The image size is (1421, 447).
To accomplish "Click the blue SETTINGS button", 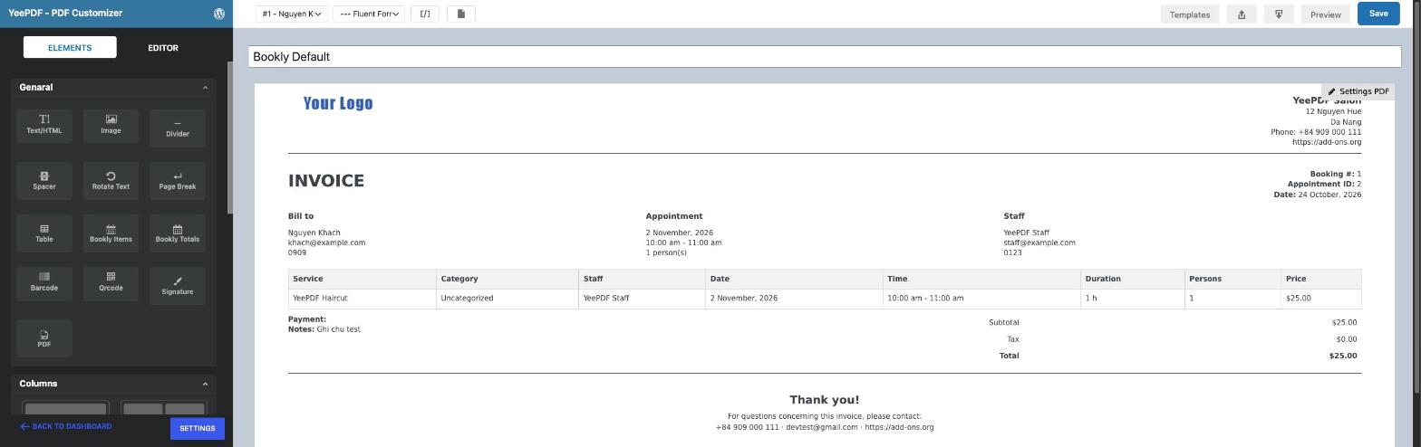I will tap(197, 428).
